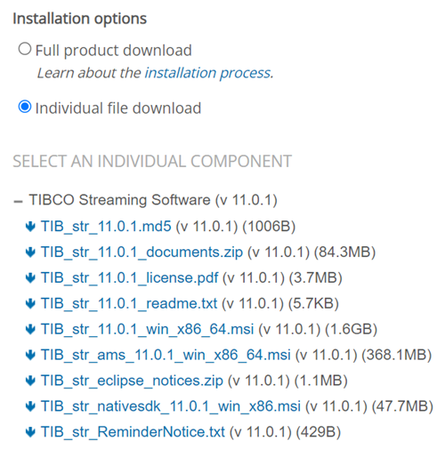The width and height of the screenshot is (445, 449).
Task: Click download arrow icon beside readme.txt file
Action: pyautogui.click(x=30, y=304)
